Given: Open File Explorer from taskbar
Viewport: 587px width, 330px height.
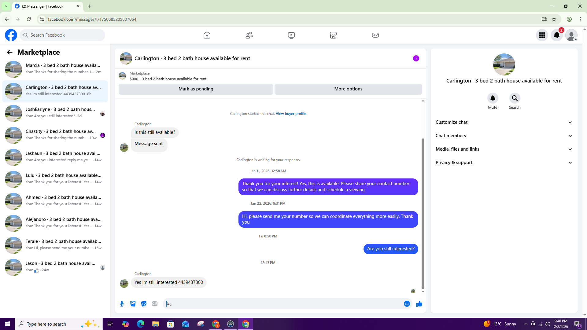Looking at the screenshot, I should pyautogui.click(x=156, y=324).
